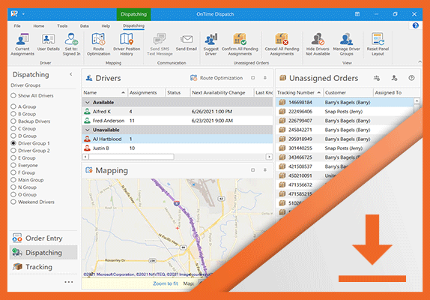Viewport: 430px width, 300px height.
Task: Click the Reset Panel Layout icon
Action: (x=378, y=44)
